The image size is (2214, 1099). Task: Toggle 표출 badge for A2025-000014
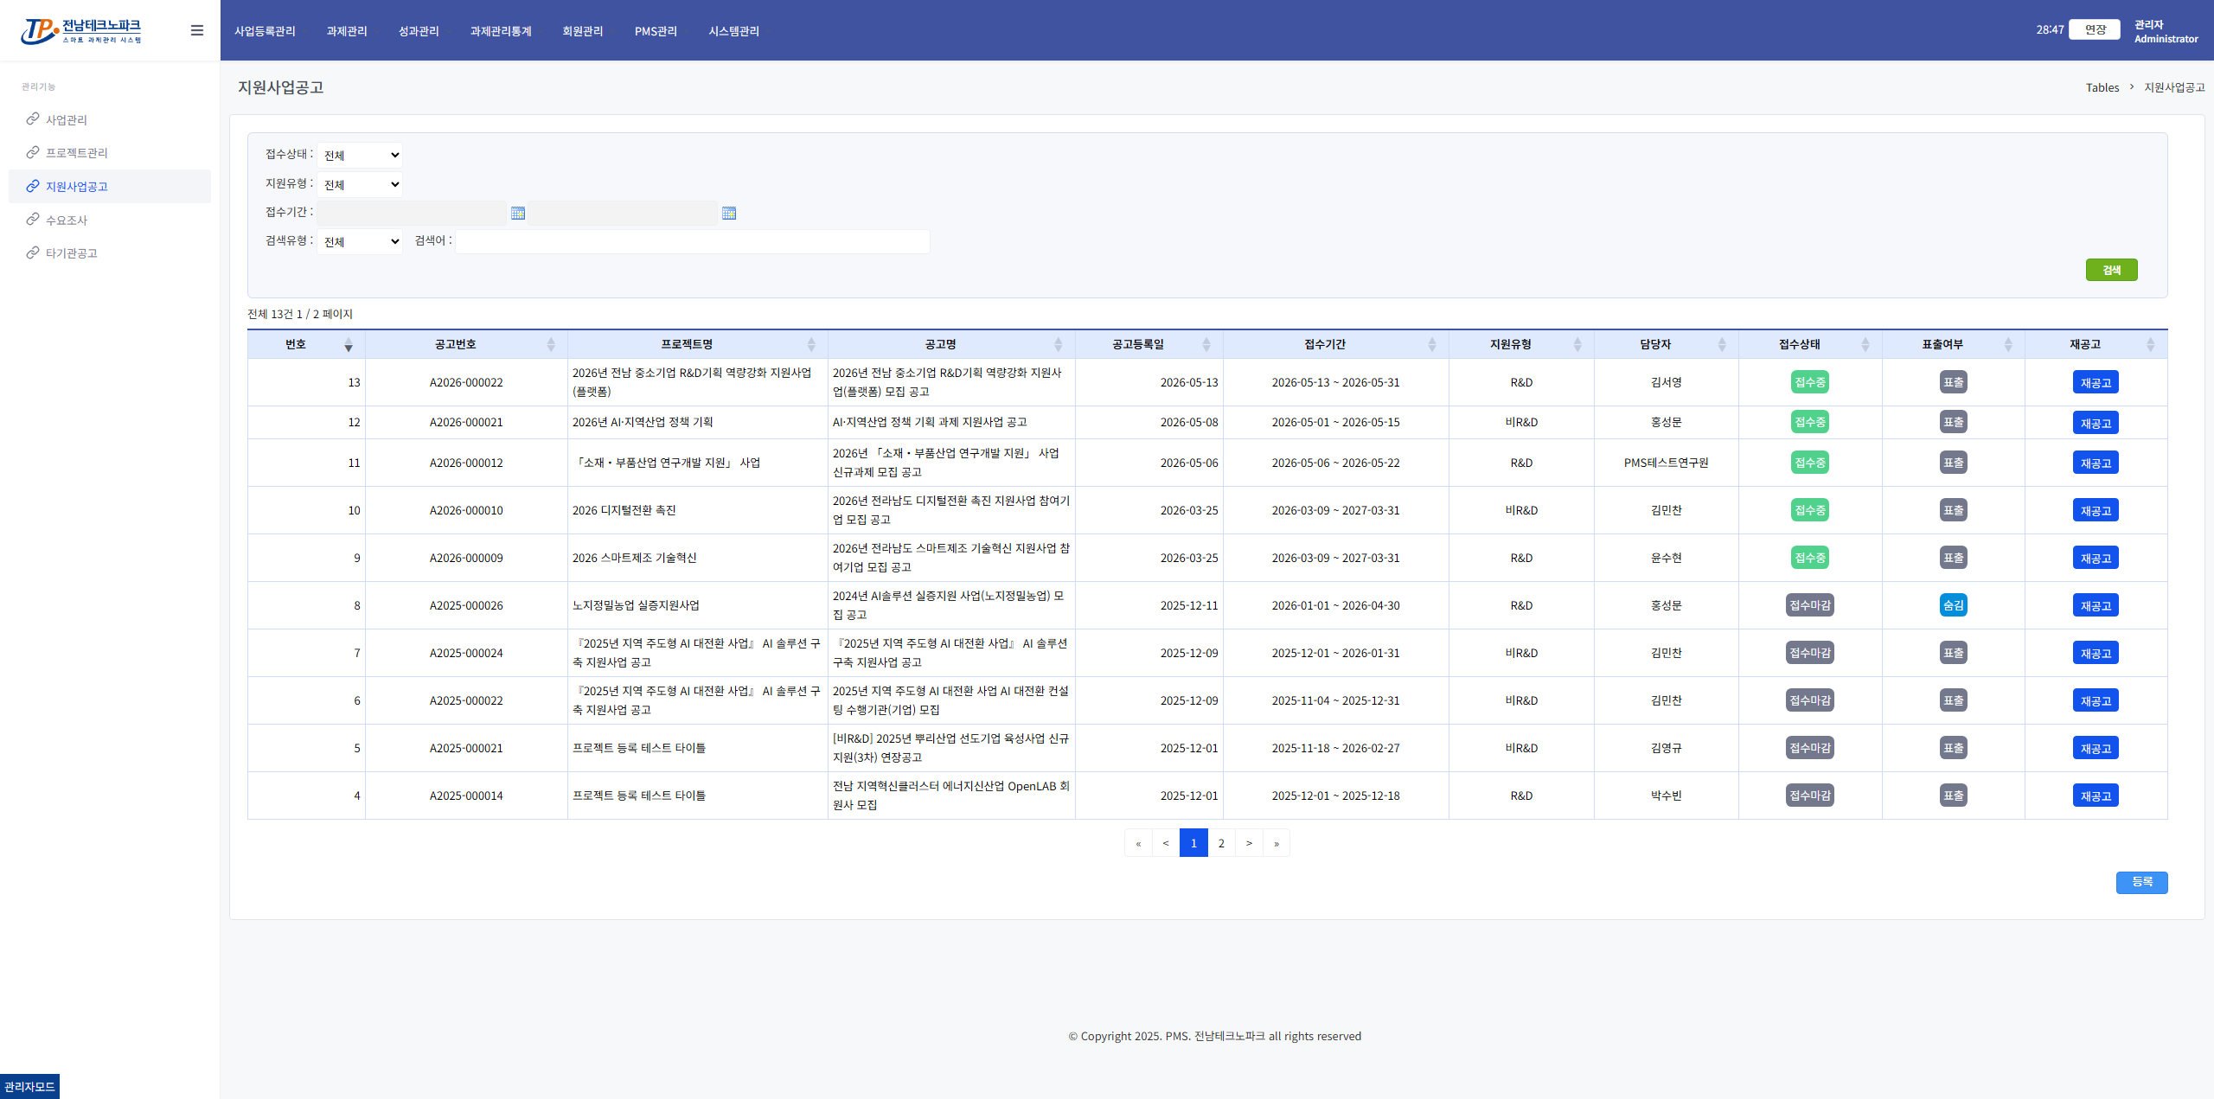(x=1953, y=795)
